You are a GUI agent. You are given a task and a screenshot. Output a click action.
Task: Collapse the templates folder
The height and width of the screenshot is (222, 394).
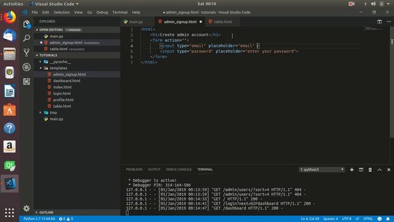(x=40, y=68)
